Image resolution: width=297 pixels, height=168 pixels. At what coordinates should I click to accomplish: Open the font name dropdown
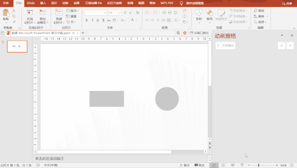click(105, 13)
